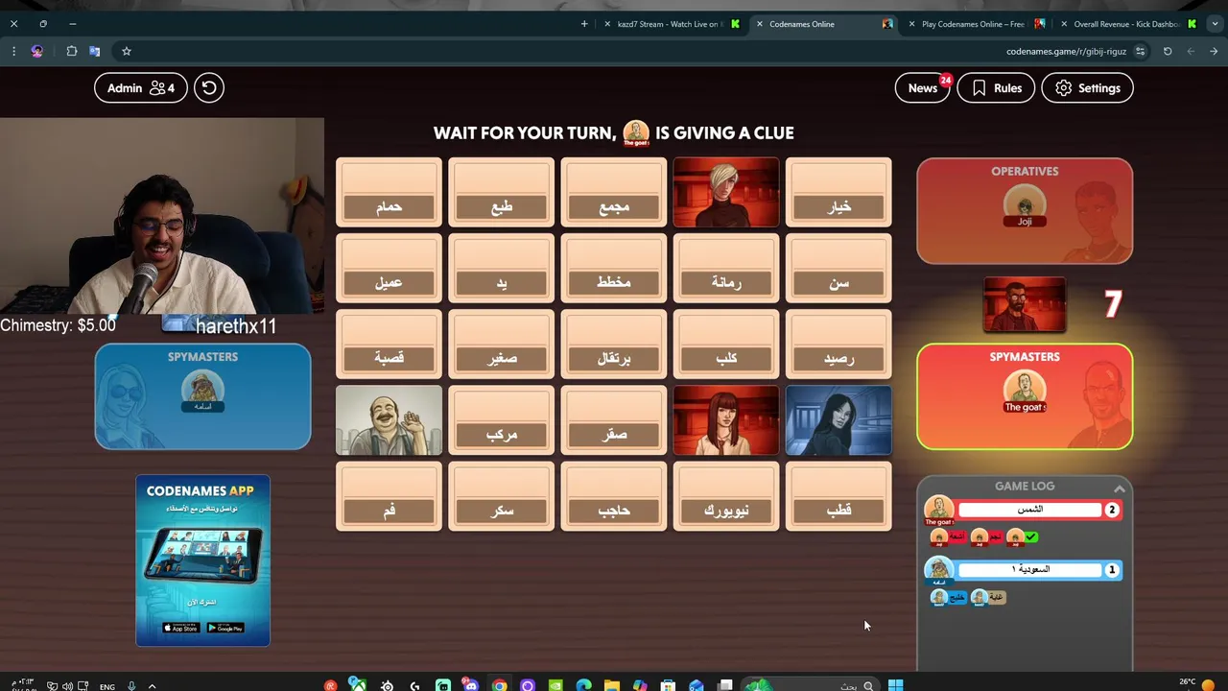Viewport: 1228px width, 691px height.
Task: Select the word card رمانة
Action: click(726, 268)
